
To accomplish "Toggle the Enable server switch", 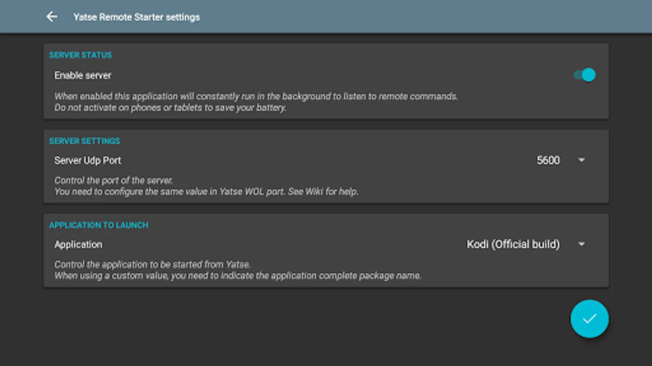I will [584, 75].
